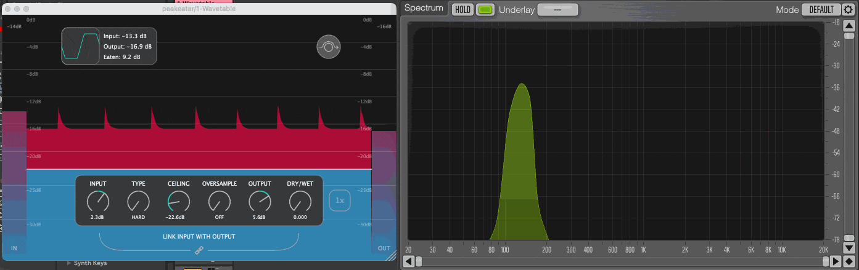Click the IN level meter
The height and width of the screenshot is (270, 859).
[14, 183]
